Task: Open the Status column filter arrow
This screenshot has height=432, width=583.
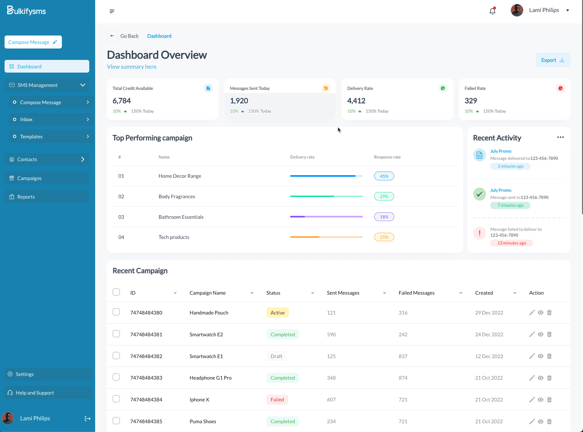Action: pos(313,293)
